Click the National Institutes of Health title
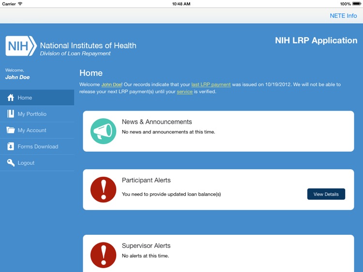Screen dimensions: 363x272 [88, 45]
